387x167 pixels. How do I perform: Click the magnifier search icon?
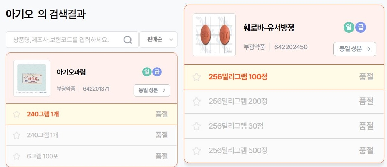[128, 40]
